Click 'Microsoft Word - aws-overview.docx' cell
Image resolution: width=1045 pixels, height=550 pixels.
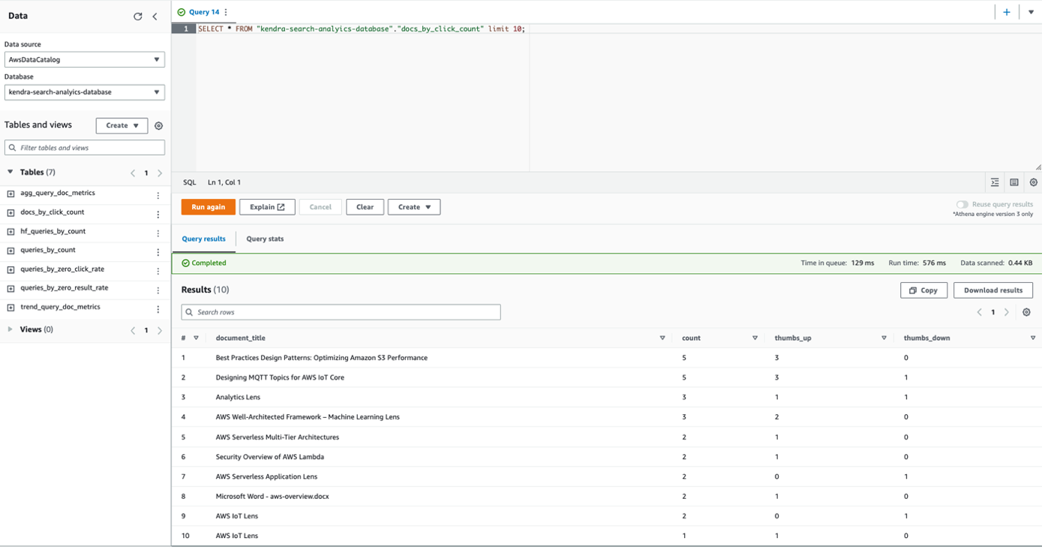point(272,497)
